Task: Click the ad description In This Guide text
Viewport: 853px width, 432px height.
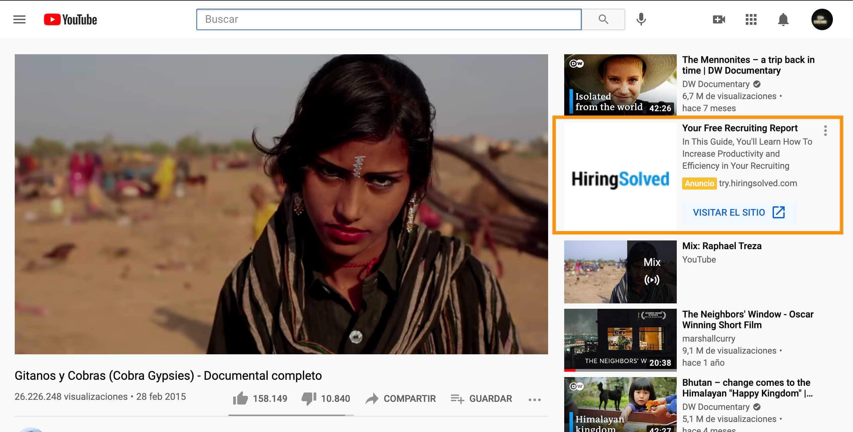Action: 747,154
